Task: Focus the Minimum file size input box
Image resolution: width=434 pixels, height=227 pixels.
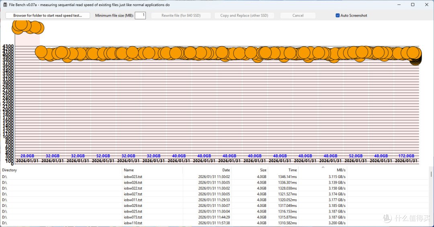Action: (x=140, y=15)
